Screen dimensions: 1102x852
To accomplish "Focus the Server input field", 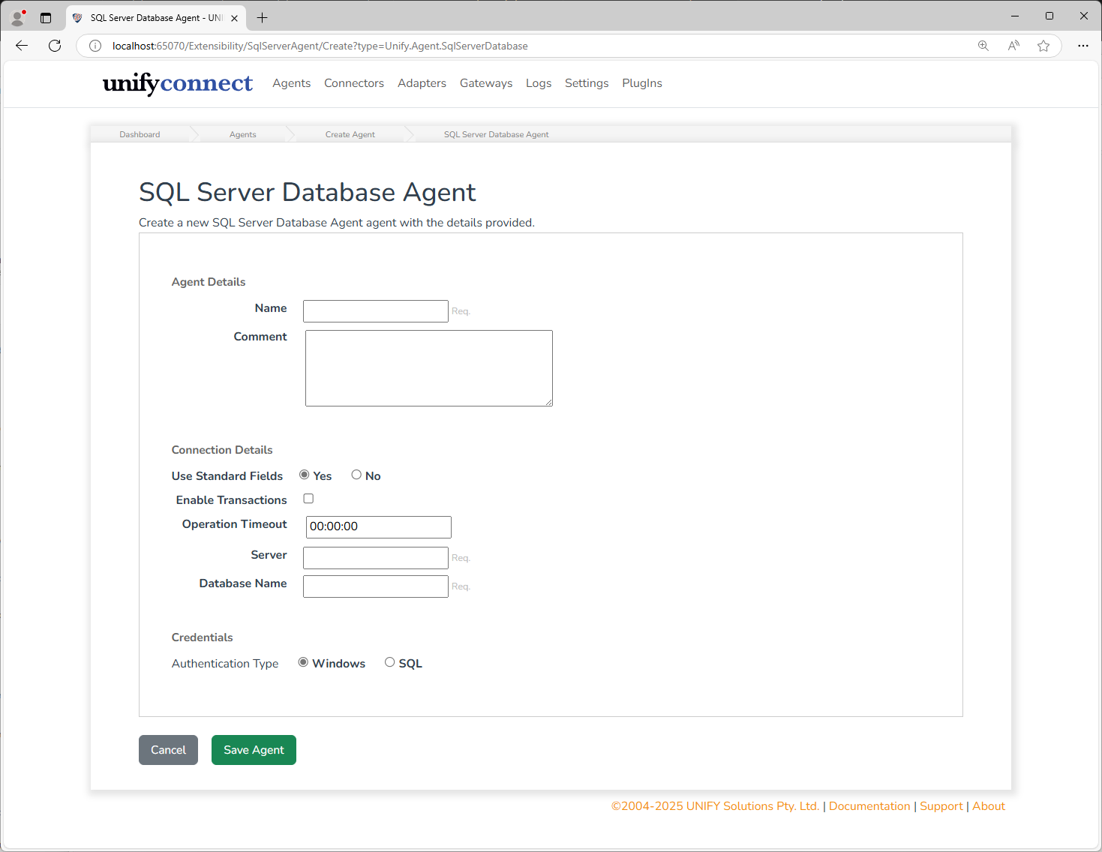I will [x=376, y=558].
